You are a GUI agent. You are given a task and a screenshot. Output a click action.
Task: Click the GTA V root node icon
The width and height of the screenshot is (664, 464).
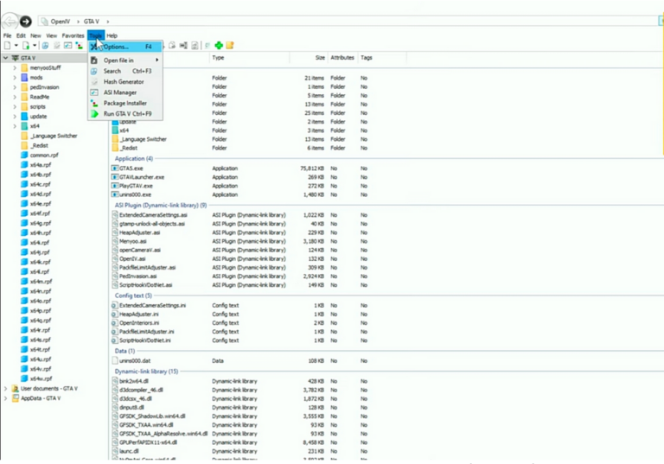point(16,58)
